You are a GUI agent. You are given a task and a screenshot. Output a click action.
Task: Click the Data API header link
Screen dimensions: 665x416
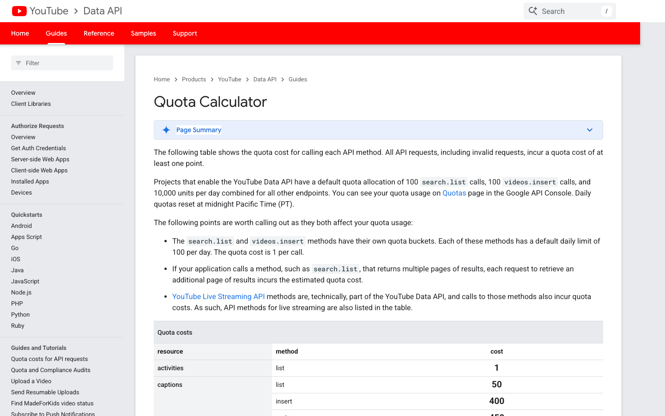click(103, 11)
